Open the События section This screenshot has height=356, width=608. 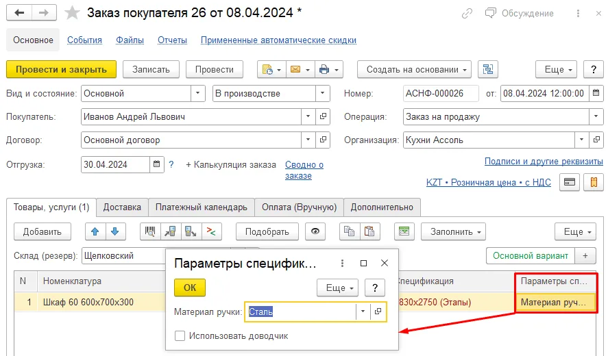click(x=84, y=40)
